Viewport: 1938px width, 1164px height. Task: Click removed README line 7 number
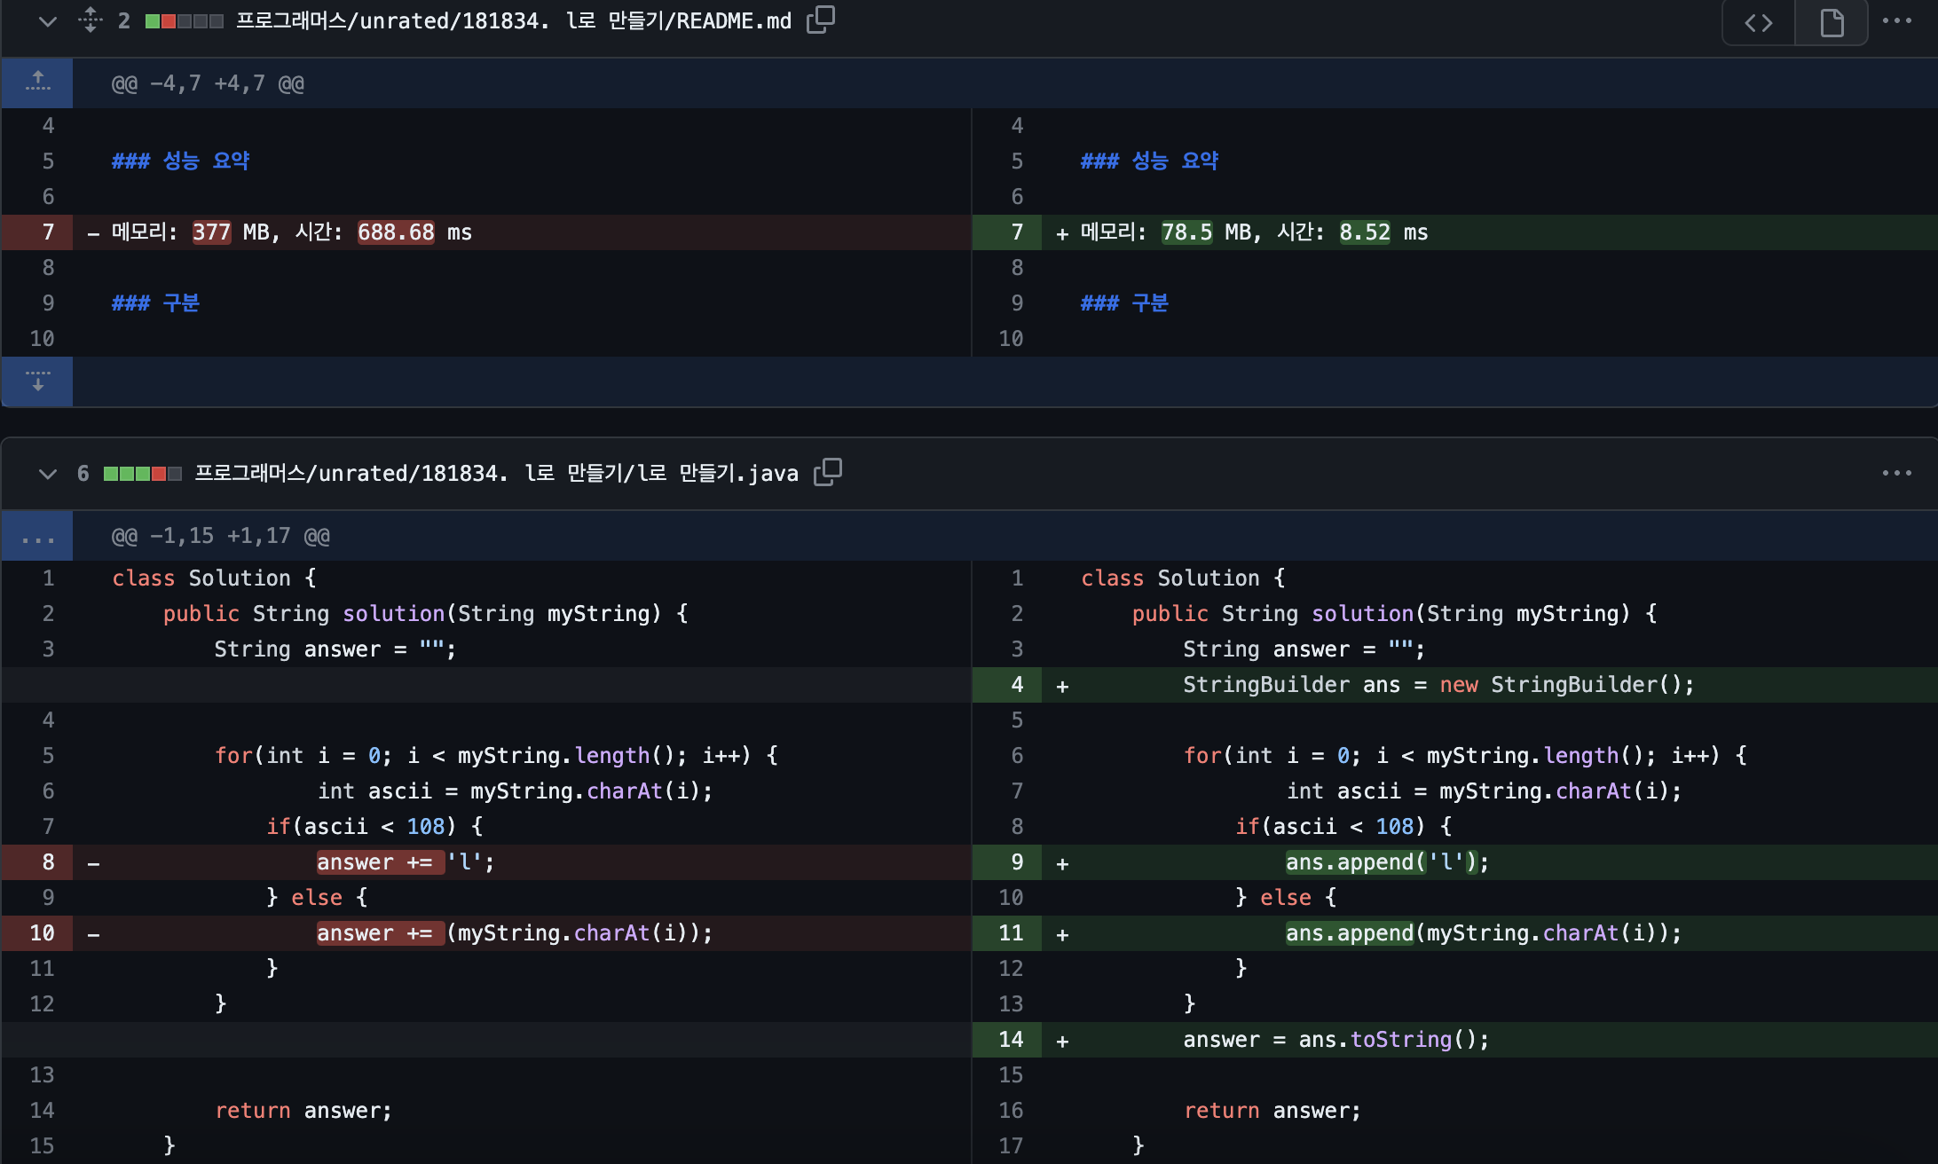coord(48,232)
